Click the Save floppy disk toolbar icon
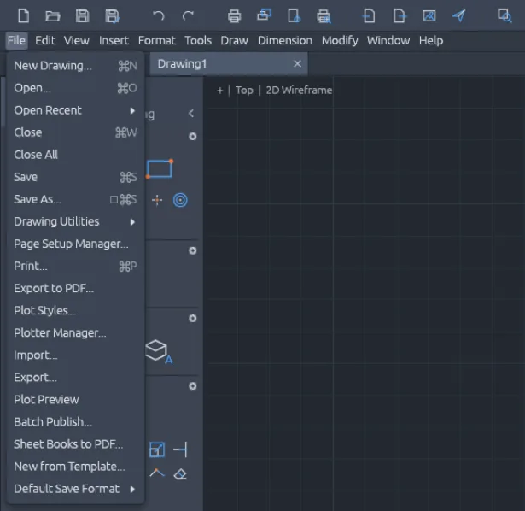Image resolution: width=525 pixels, height=511 pixels. [82, 15]
